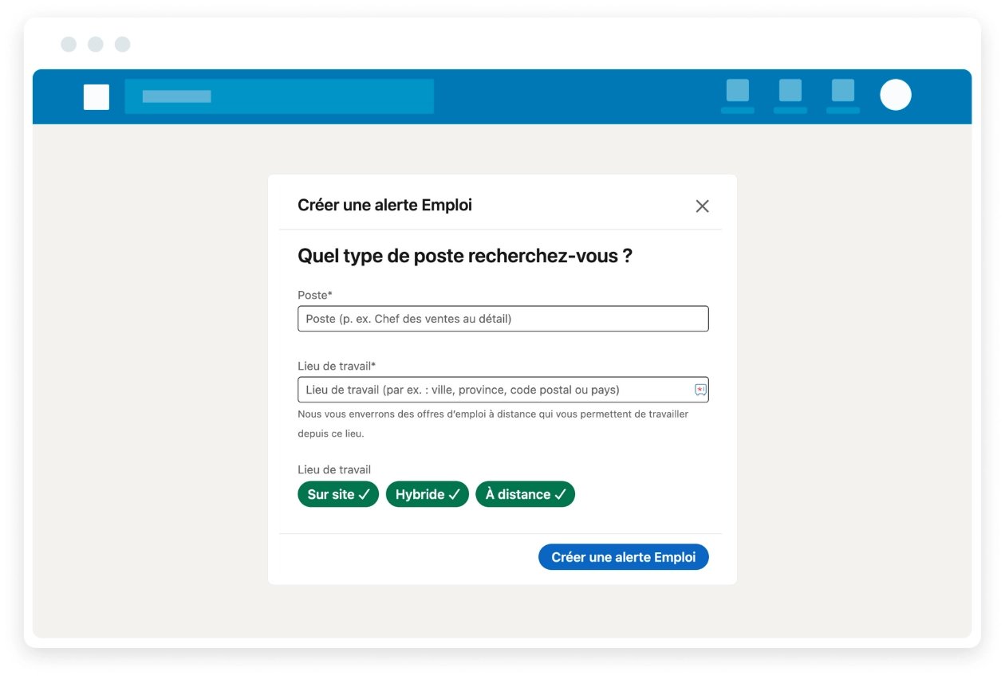Viewport: 1005px width, 679px height.
Task: Click the small icon inside location field
Action: pos(700,390)
